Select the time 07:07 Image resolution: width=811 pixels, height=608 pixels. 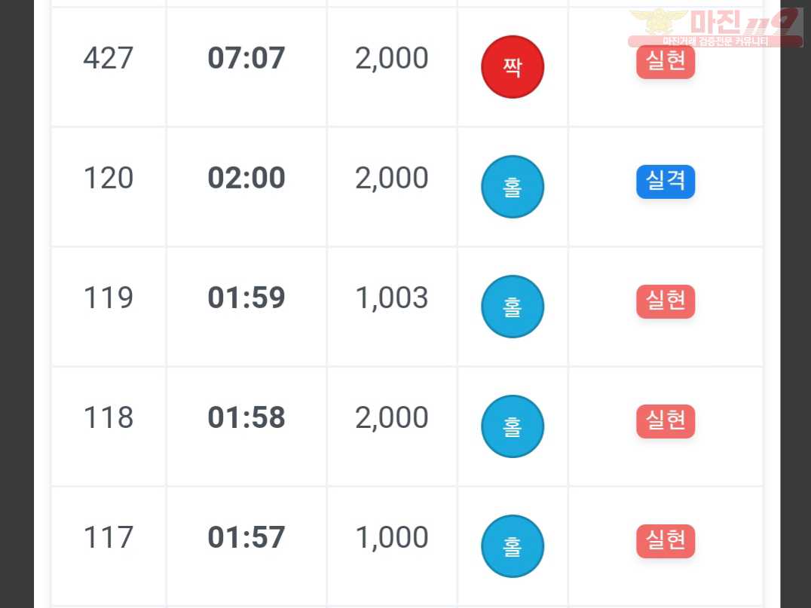pos(246,58)
